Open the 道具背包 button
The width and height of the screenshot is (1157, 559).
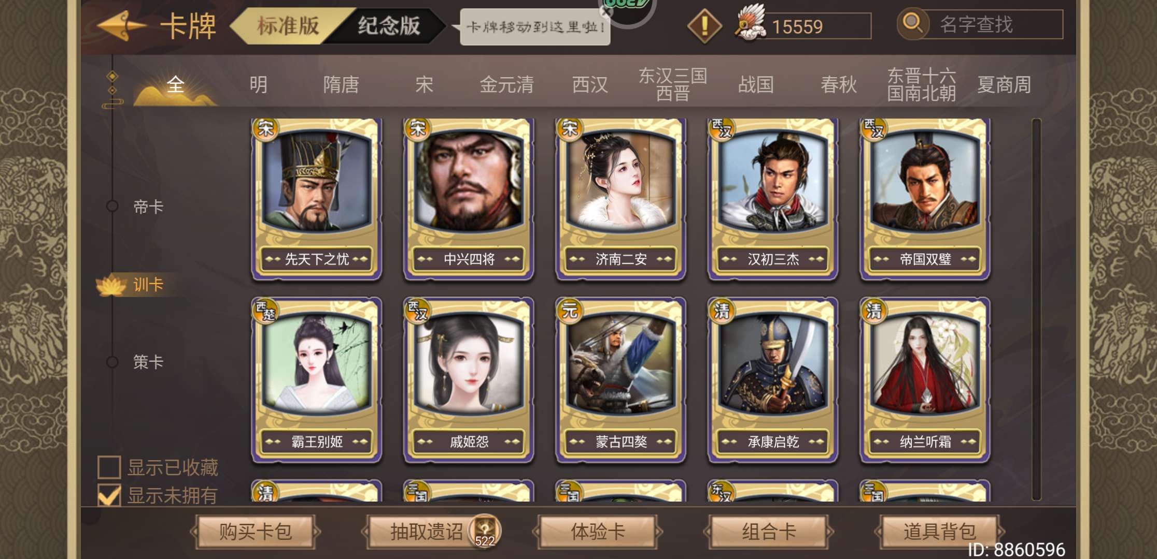coord(939,532)
